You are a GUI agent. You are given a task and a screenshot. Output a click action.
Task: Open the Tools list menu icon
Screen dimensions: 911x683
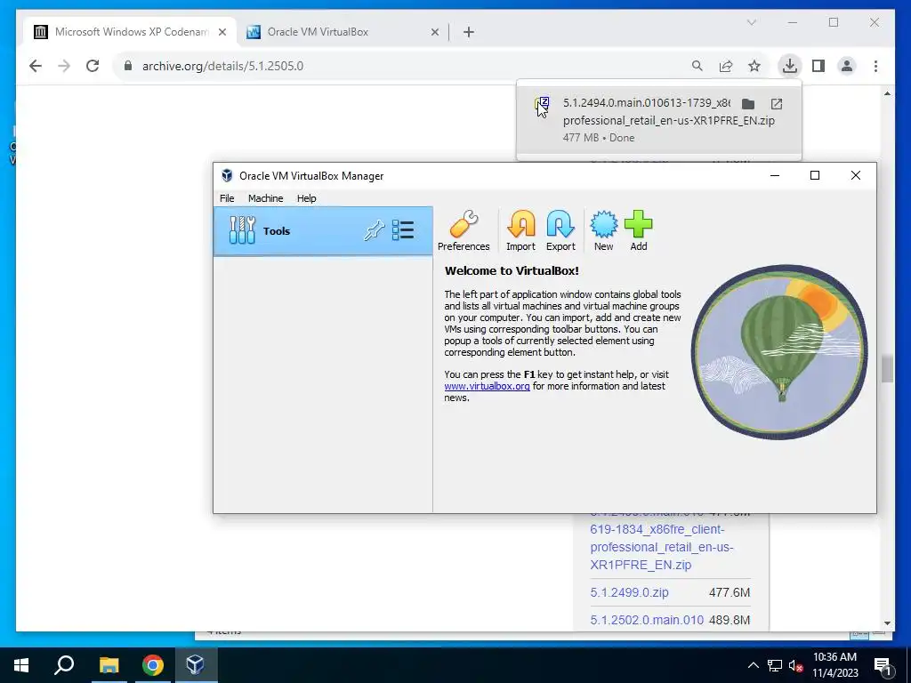tap(403, 230)
